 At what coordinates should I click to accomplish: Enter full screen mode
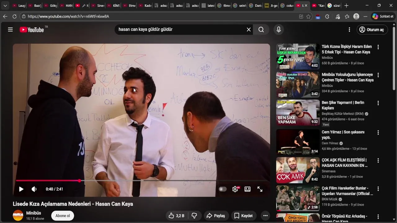pos(260,189)
